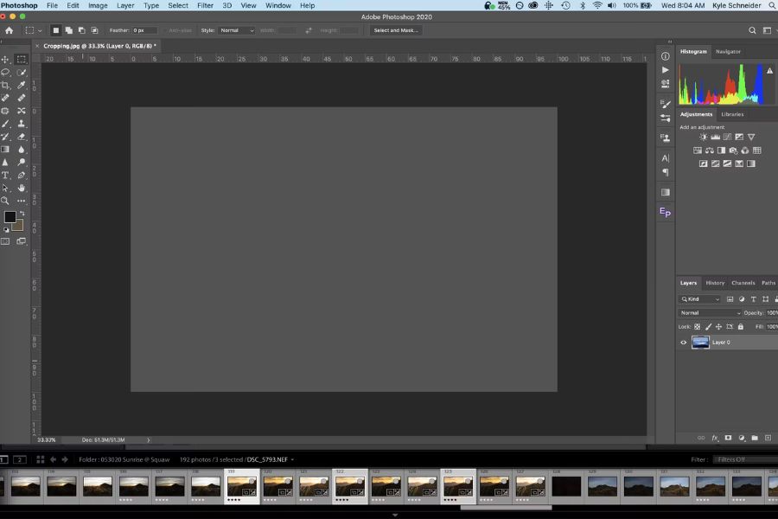This screenshot has width=778, height=519.
Task: Open the Filters Off dropdown
Action: (745, 459)
